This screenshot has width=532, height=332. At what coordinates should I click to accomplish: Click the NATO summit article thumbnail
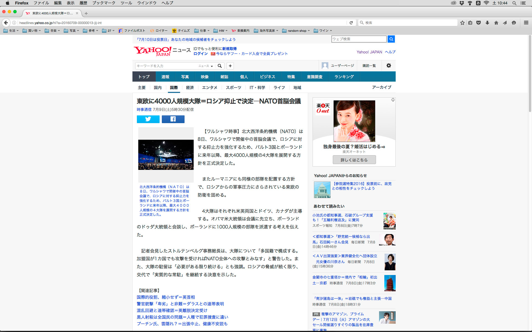click(166, 155)
